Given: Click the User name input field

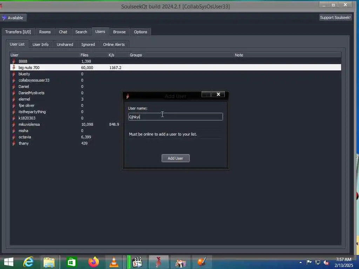Looking at the screenshot, I should point(175,117).
